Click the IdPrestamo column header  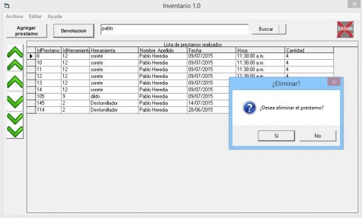pyautogui.click(x=48, y=50)
